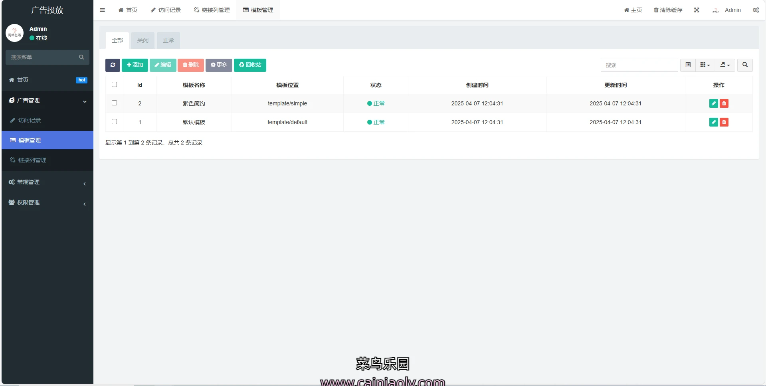Toggle the sidebar hamburger menu icon
Viewport: 766px width, 386px height.
103,10
